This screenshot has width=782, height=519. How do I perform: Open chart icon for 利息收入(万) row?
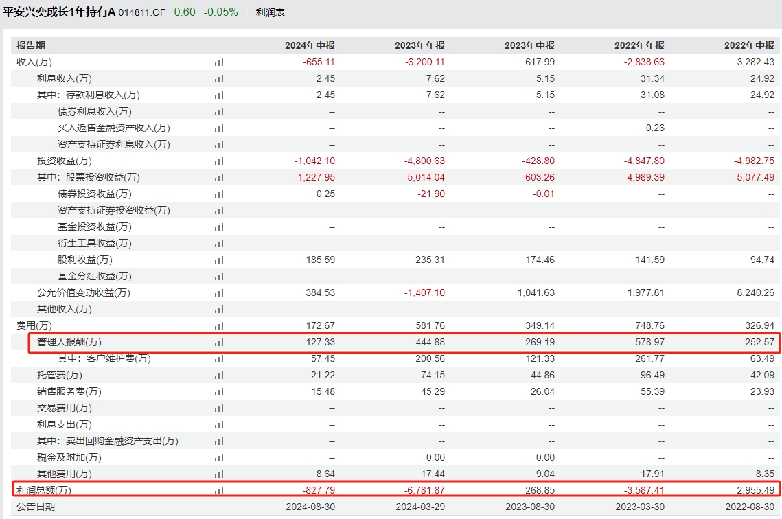coord(219,79)
